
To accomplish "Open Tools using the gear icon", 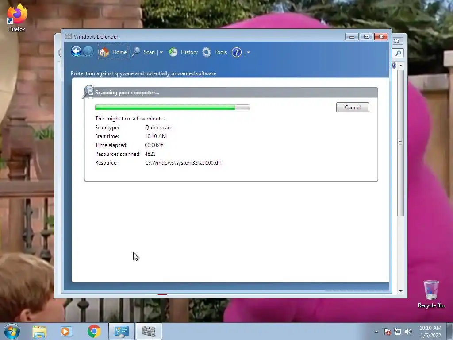I will tap(207, 52).
